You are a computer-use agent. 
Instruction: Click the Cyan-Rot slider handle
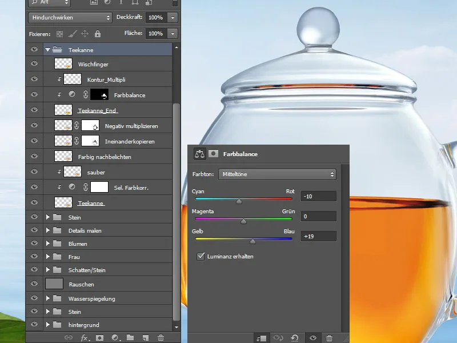[239, 201]
